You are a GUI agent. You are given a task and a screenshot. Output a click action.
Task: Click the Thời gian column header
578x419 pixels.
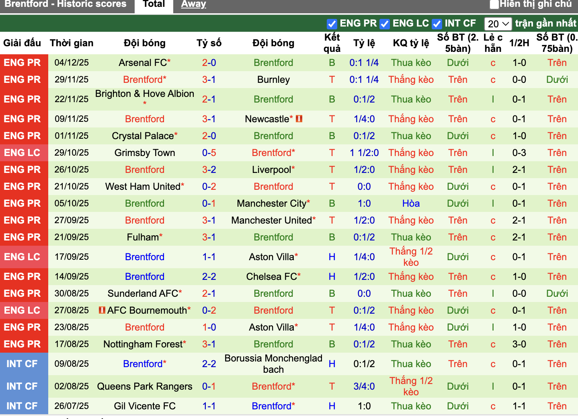pos(72,43)
